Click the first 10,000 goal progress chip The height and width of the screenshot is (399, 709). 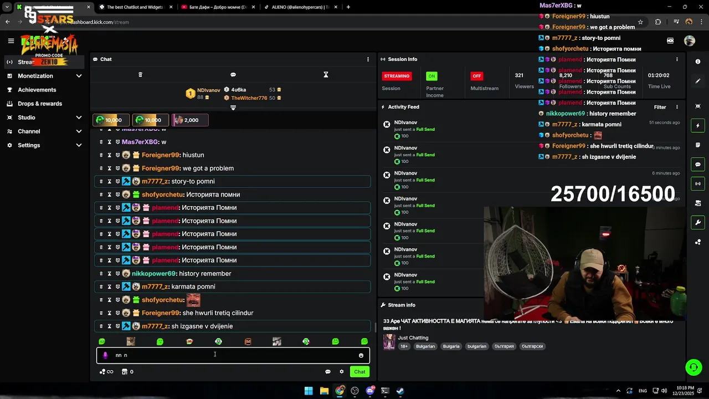(111, 120)
